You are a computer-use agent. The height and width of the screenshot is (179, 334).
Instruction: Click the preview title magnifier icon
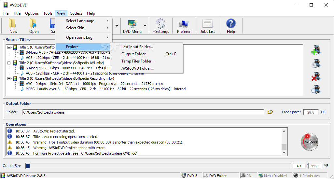click(x=316, y=89)
